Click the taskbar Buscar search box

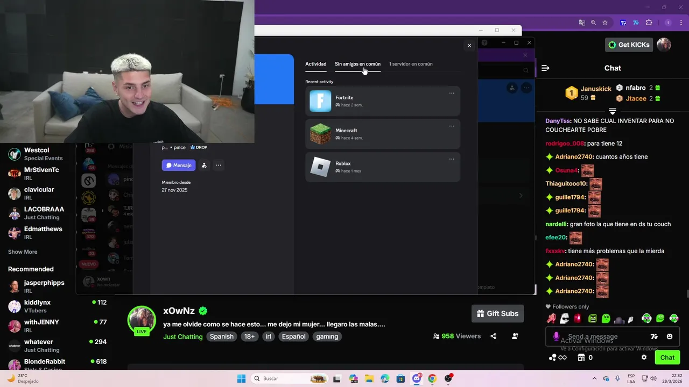coord(291,378)
